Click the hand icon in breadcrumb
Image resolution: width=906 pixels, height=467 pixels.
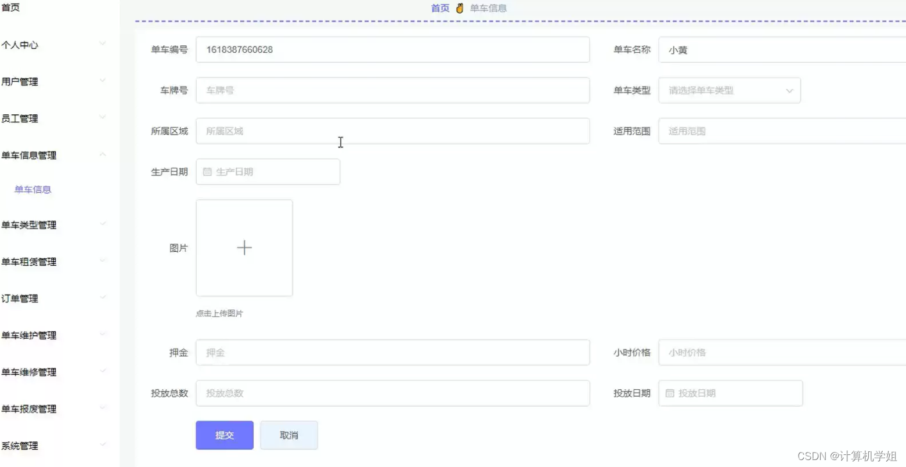[x=460, y=8]
